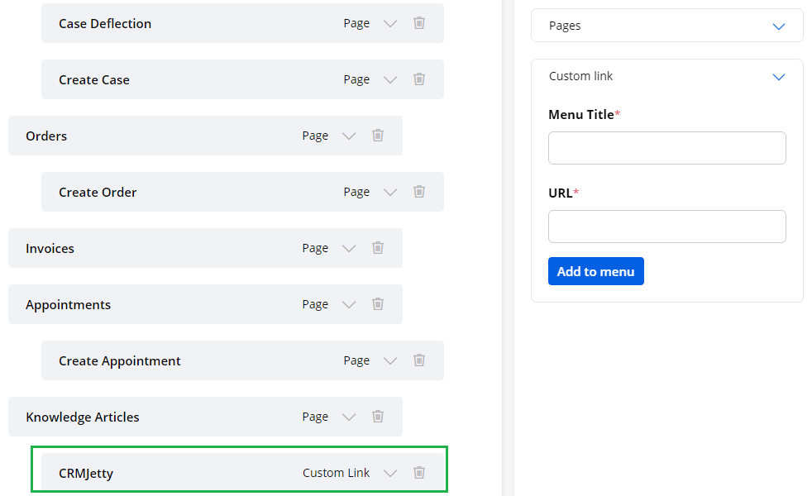Screen dimensions: 812x496
Task: Expand the Case Deflection item options
Action: [390, 23]
